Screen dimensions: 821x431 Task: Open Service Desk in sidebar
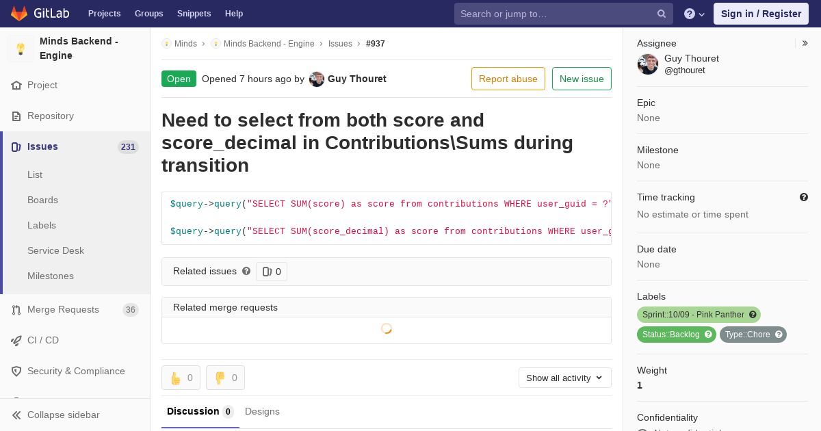55,250
